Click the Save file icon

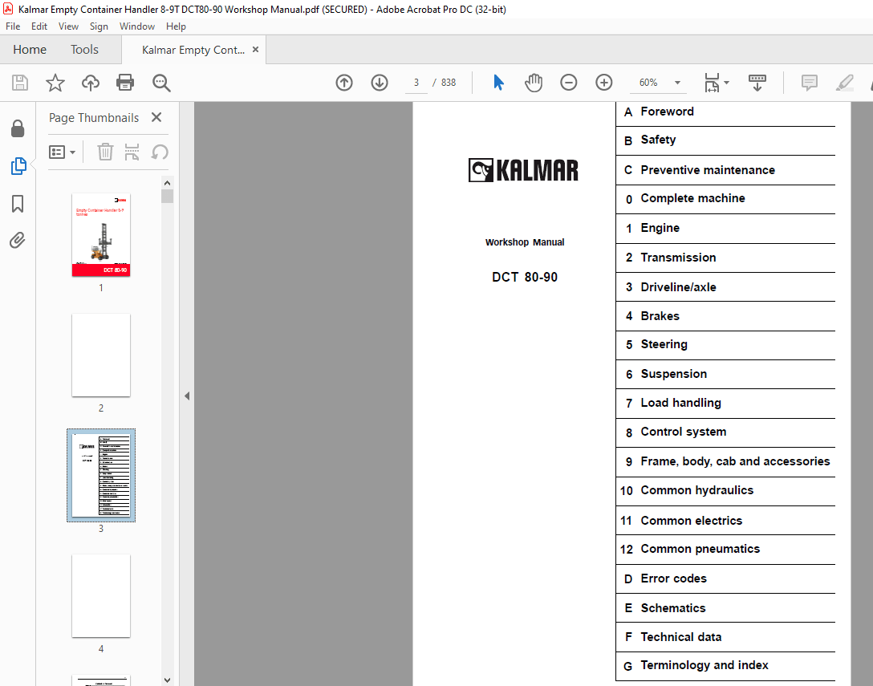(19, 83)
